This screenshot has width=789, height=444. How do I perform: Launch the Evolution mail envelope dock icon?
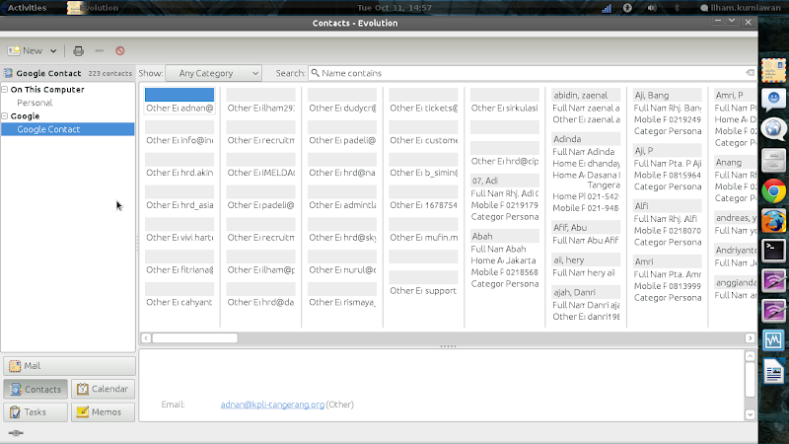pos(773,70)
